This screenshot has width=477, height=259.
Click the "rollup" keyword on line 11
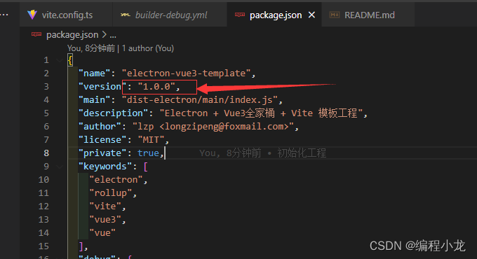click(111, 192)
